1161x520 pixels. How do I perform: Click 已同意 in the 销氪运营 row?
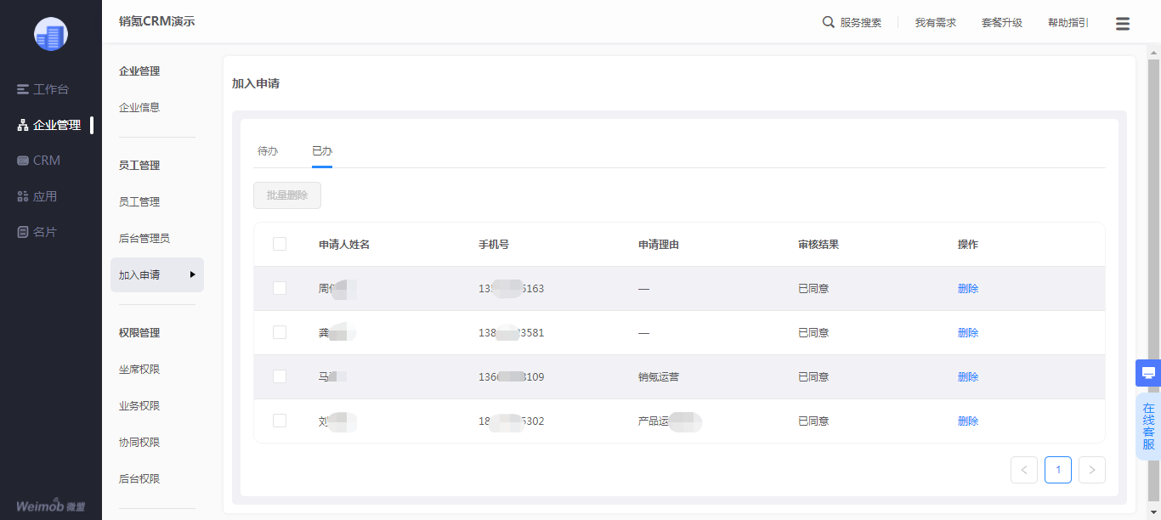coord(813,377)
